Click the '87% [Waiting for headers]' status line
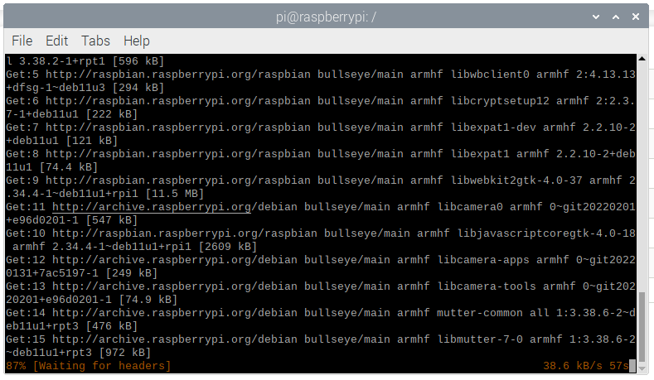The height and width of the screenshot is (380, 654). [89, 366]
